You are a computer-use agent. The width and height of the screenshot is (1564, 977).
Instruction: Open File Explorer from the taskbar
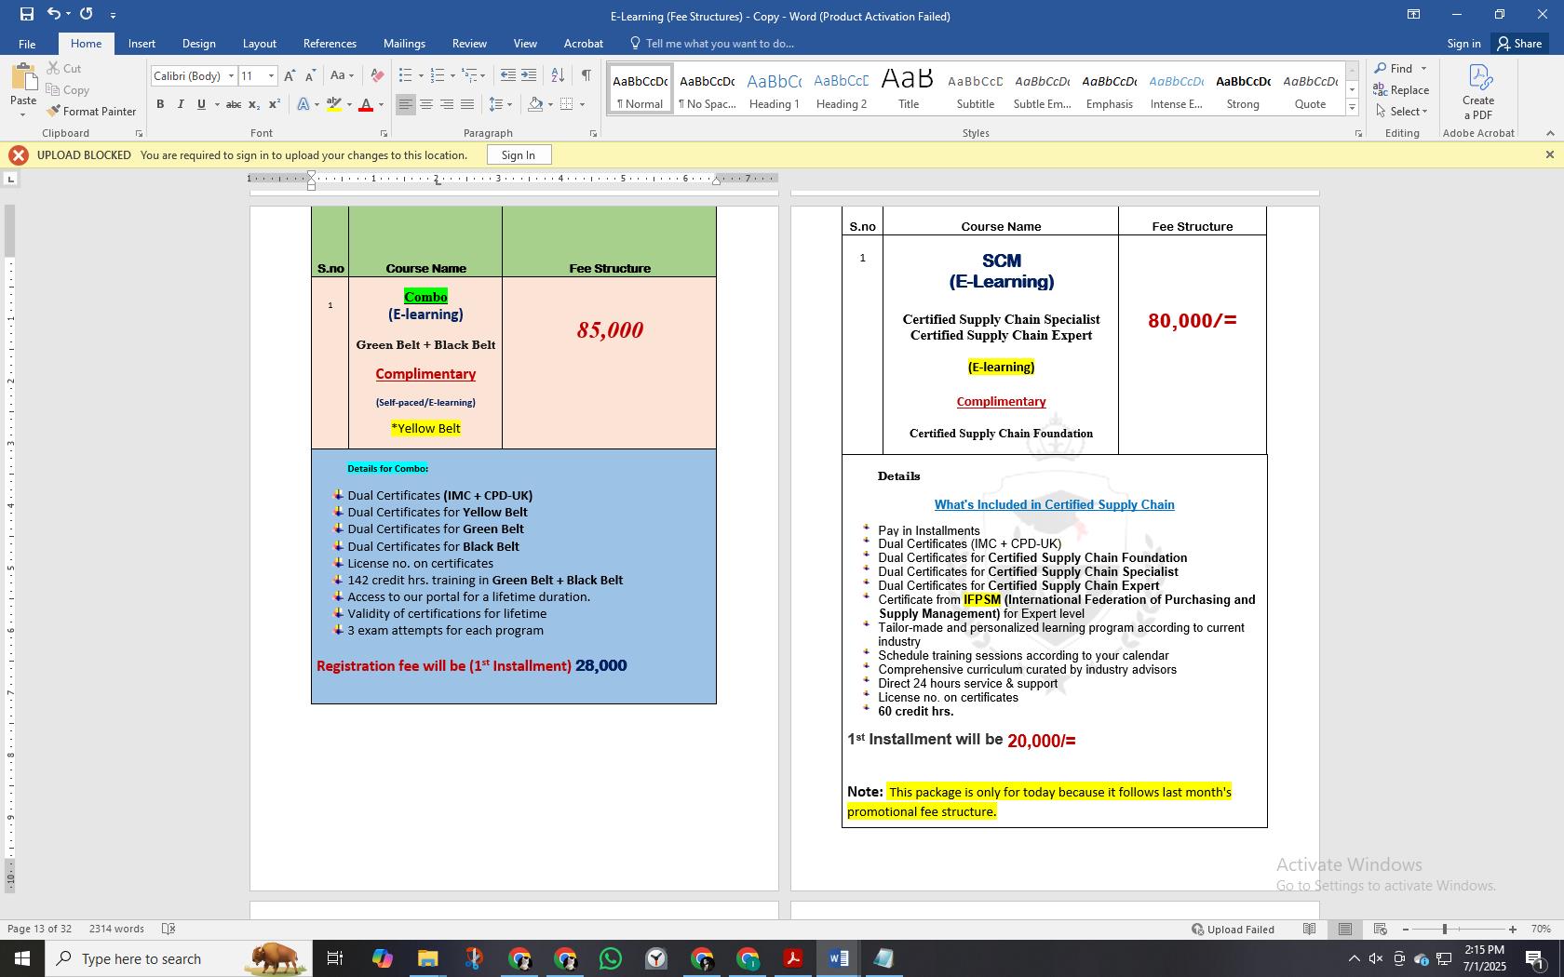(x=427, y=958)
